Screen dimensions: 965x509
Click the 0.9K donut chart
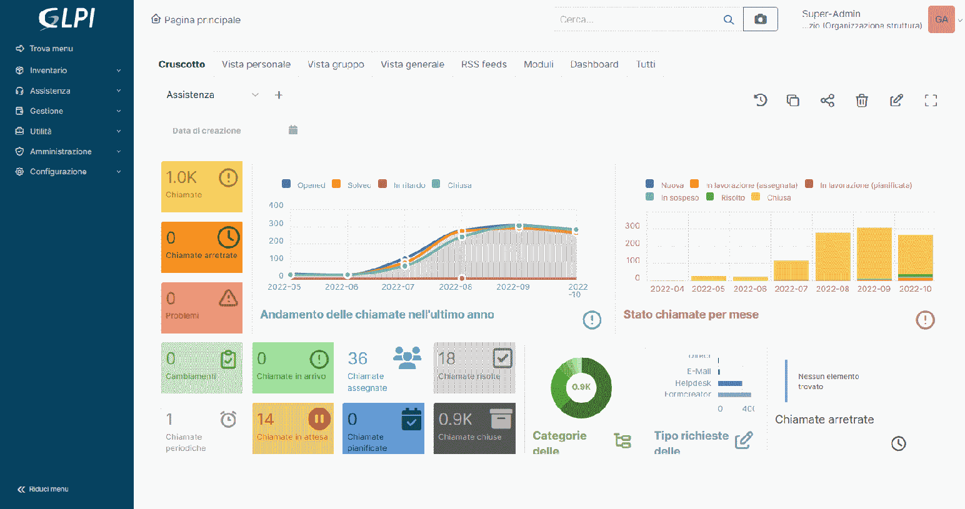[581, 387]
